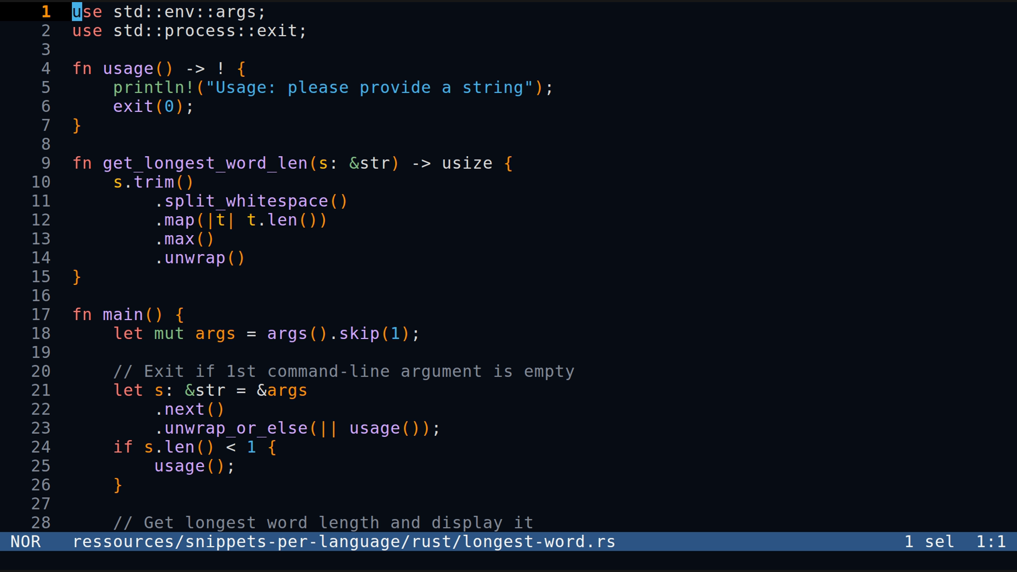1017x572 pixels.
Task: Click the main function name
Action: pos(122,315)
